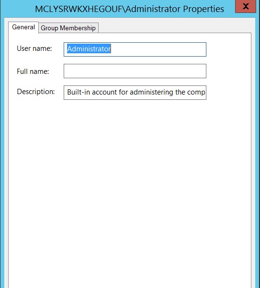Click the 'User name:' label

(x=34, y=48)
